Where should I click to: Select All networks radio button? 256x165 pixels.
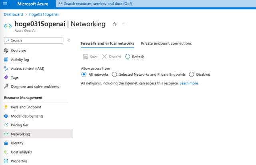[x=84, y=75]
